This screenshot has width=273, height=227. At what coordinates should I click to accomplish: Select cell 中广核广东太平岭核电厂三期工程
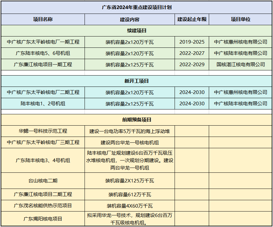(x=43, y=142)
